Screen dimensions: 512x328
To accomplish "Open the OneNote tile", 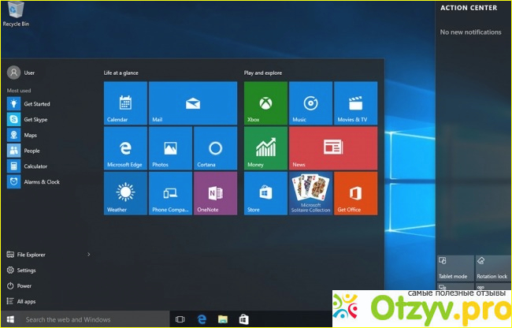I will point(215,194).
